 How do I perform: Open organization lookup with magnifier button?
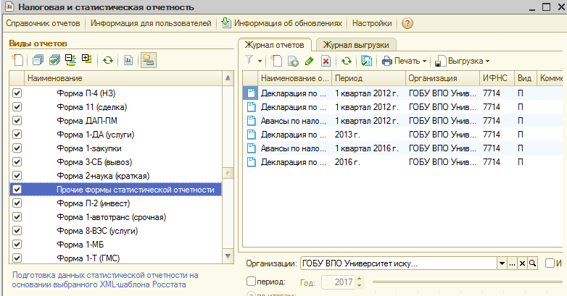[532, 263]
